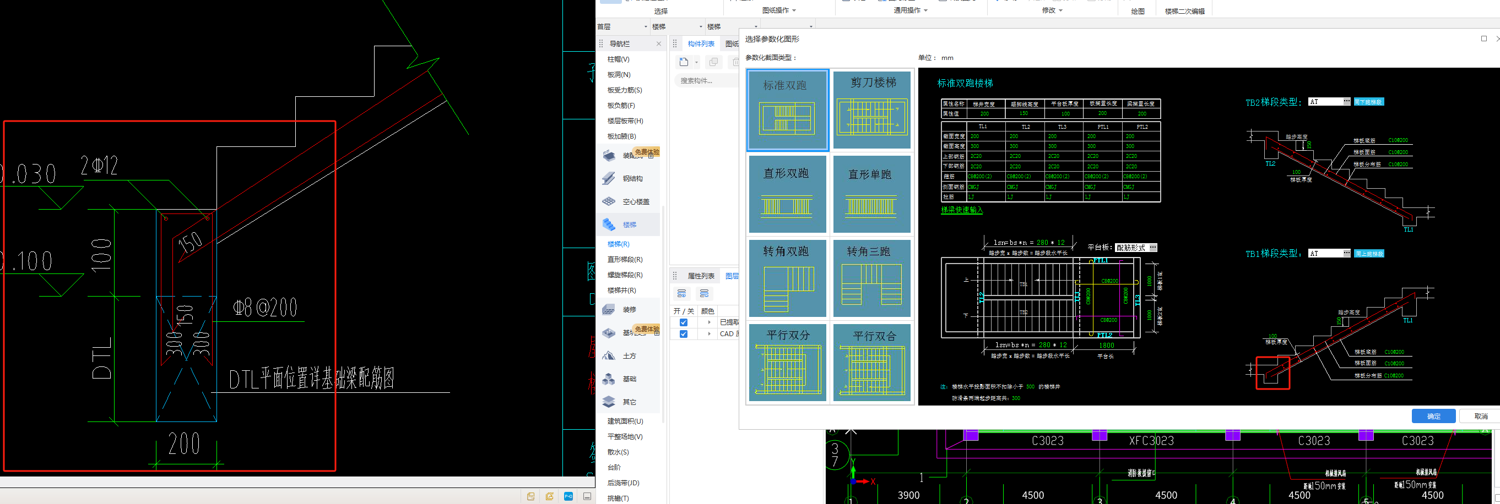Select the 标准双跑 stair type thumbnail
This screenshot has width=1500, height=504.
coord(787,110)
